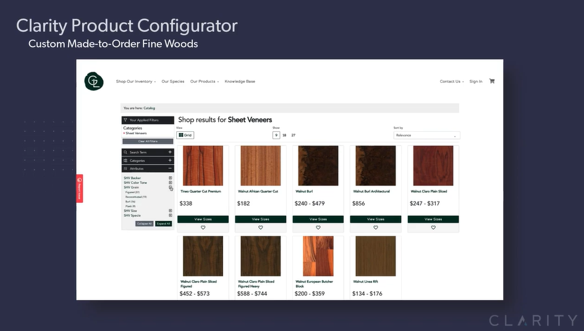Click the $240 - $479 price text
Screen dimensions: 584x331
coord(310,204)
